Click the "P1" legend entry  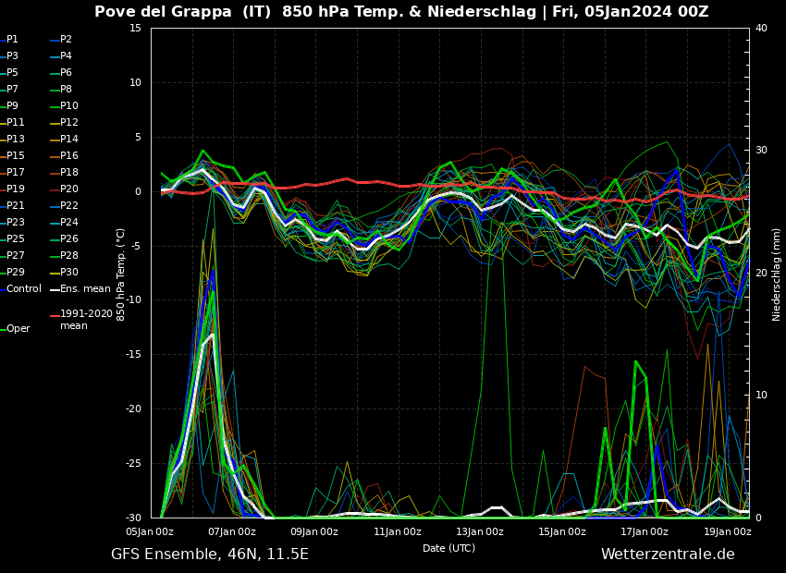pos(9,39)
